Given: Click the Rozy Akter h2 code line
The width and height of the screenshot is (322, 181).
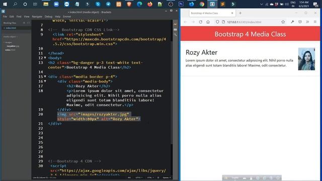Looking at the screenshot, I should point(89,86).
